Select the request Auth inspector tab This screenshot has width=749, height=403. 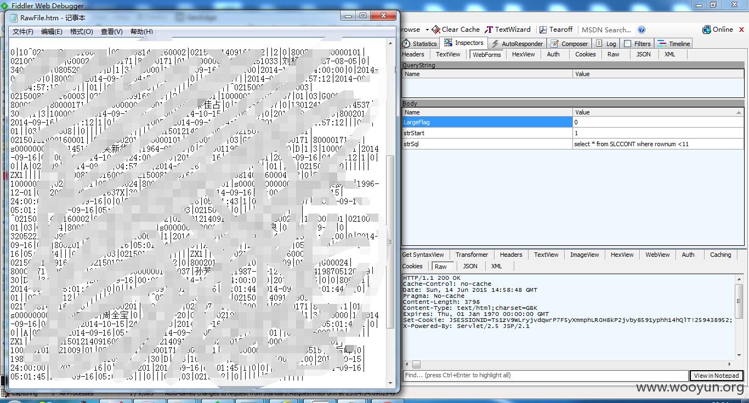[x=553, y=54]
